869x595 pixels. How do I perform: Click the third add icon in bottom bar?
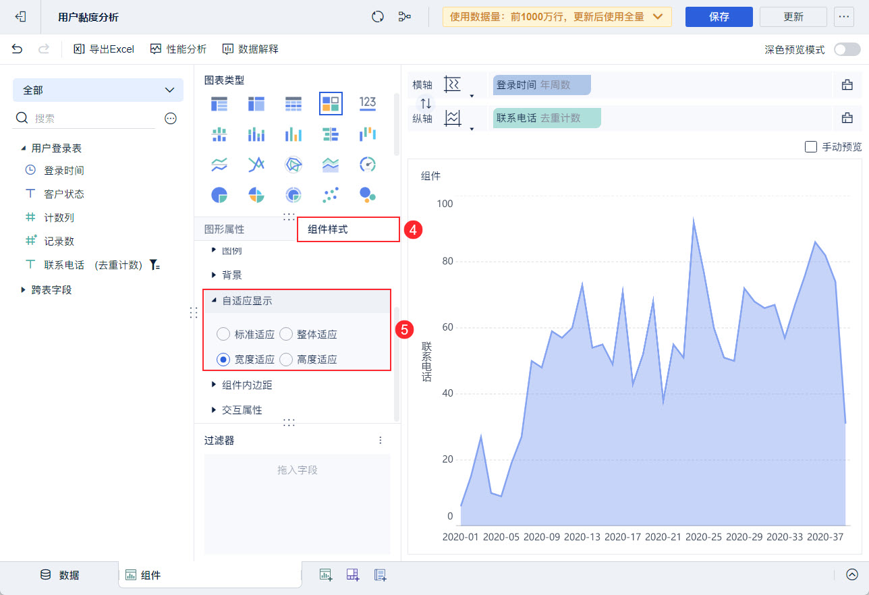(x=381, y=575)
